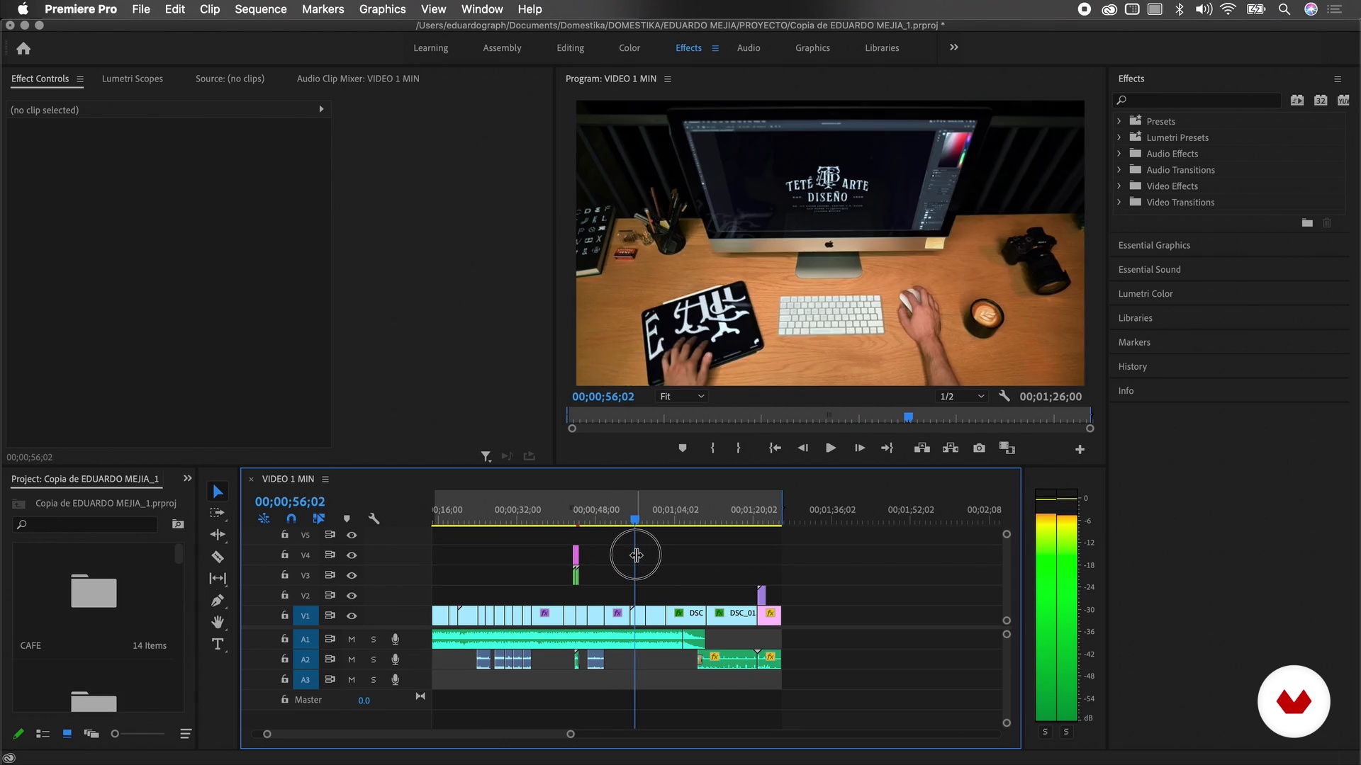Open the Sequence menu
The height and width of the screenshot is (765, 1361).
pos(260,9)
